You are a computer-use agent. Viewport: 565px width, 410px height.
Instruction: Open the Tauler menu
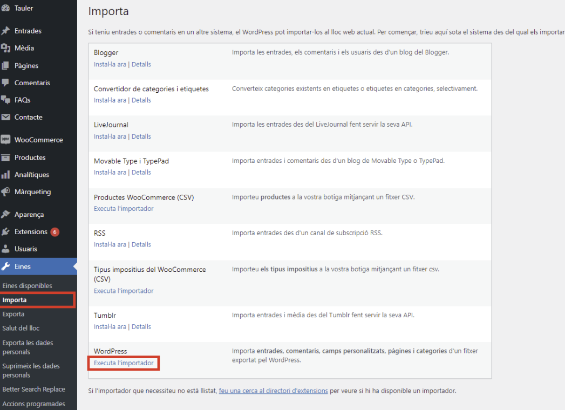tap(24, 8)
